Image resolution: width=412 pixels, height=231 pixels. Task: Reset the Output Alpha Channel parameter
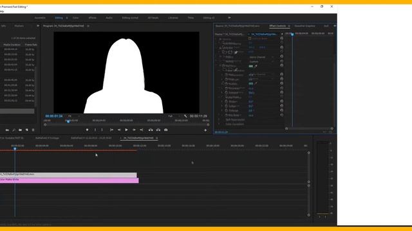(282, 56)
